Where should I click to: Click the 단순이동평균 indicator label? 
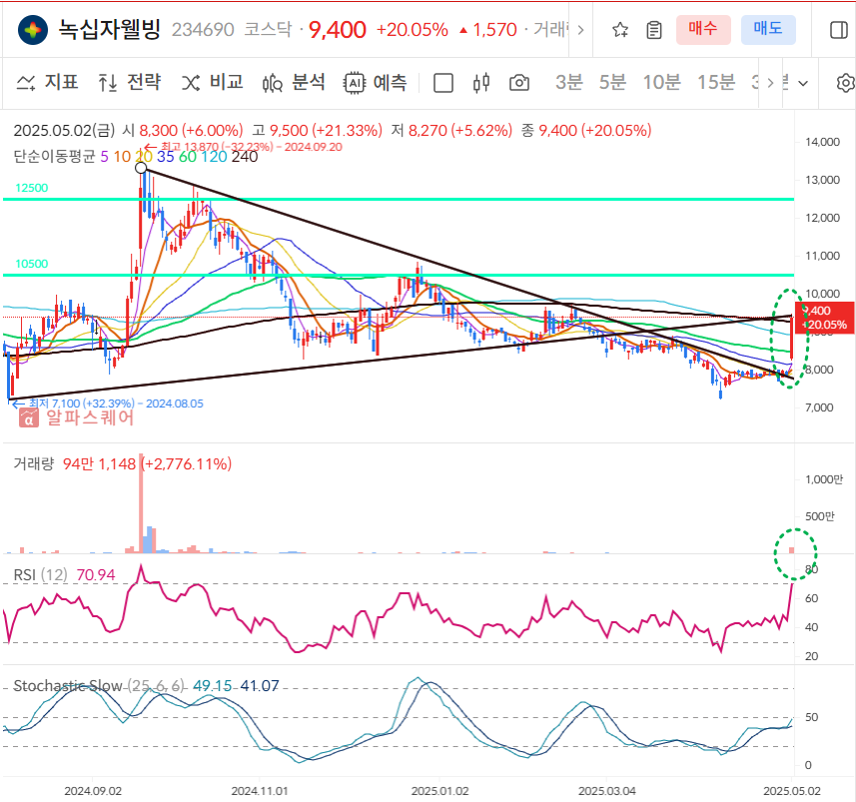pos(54,157)
